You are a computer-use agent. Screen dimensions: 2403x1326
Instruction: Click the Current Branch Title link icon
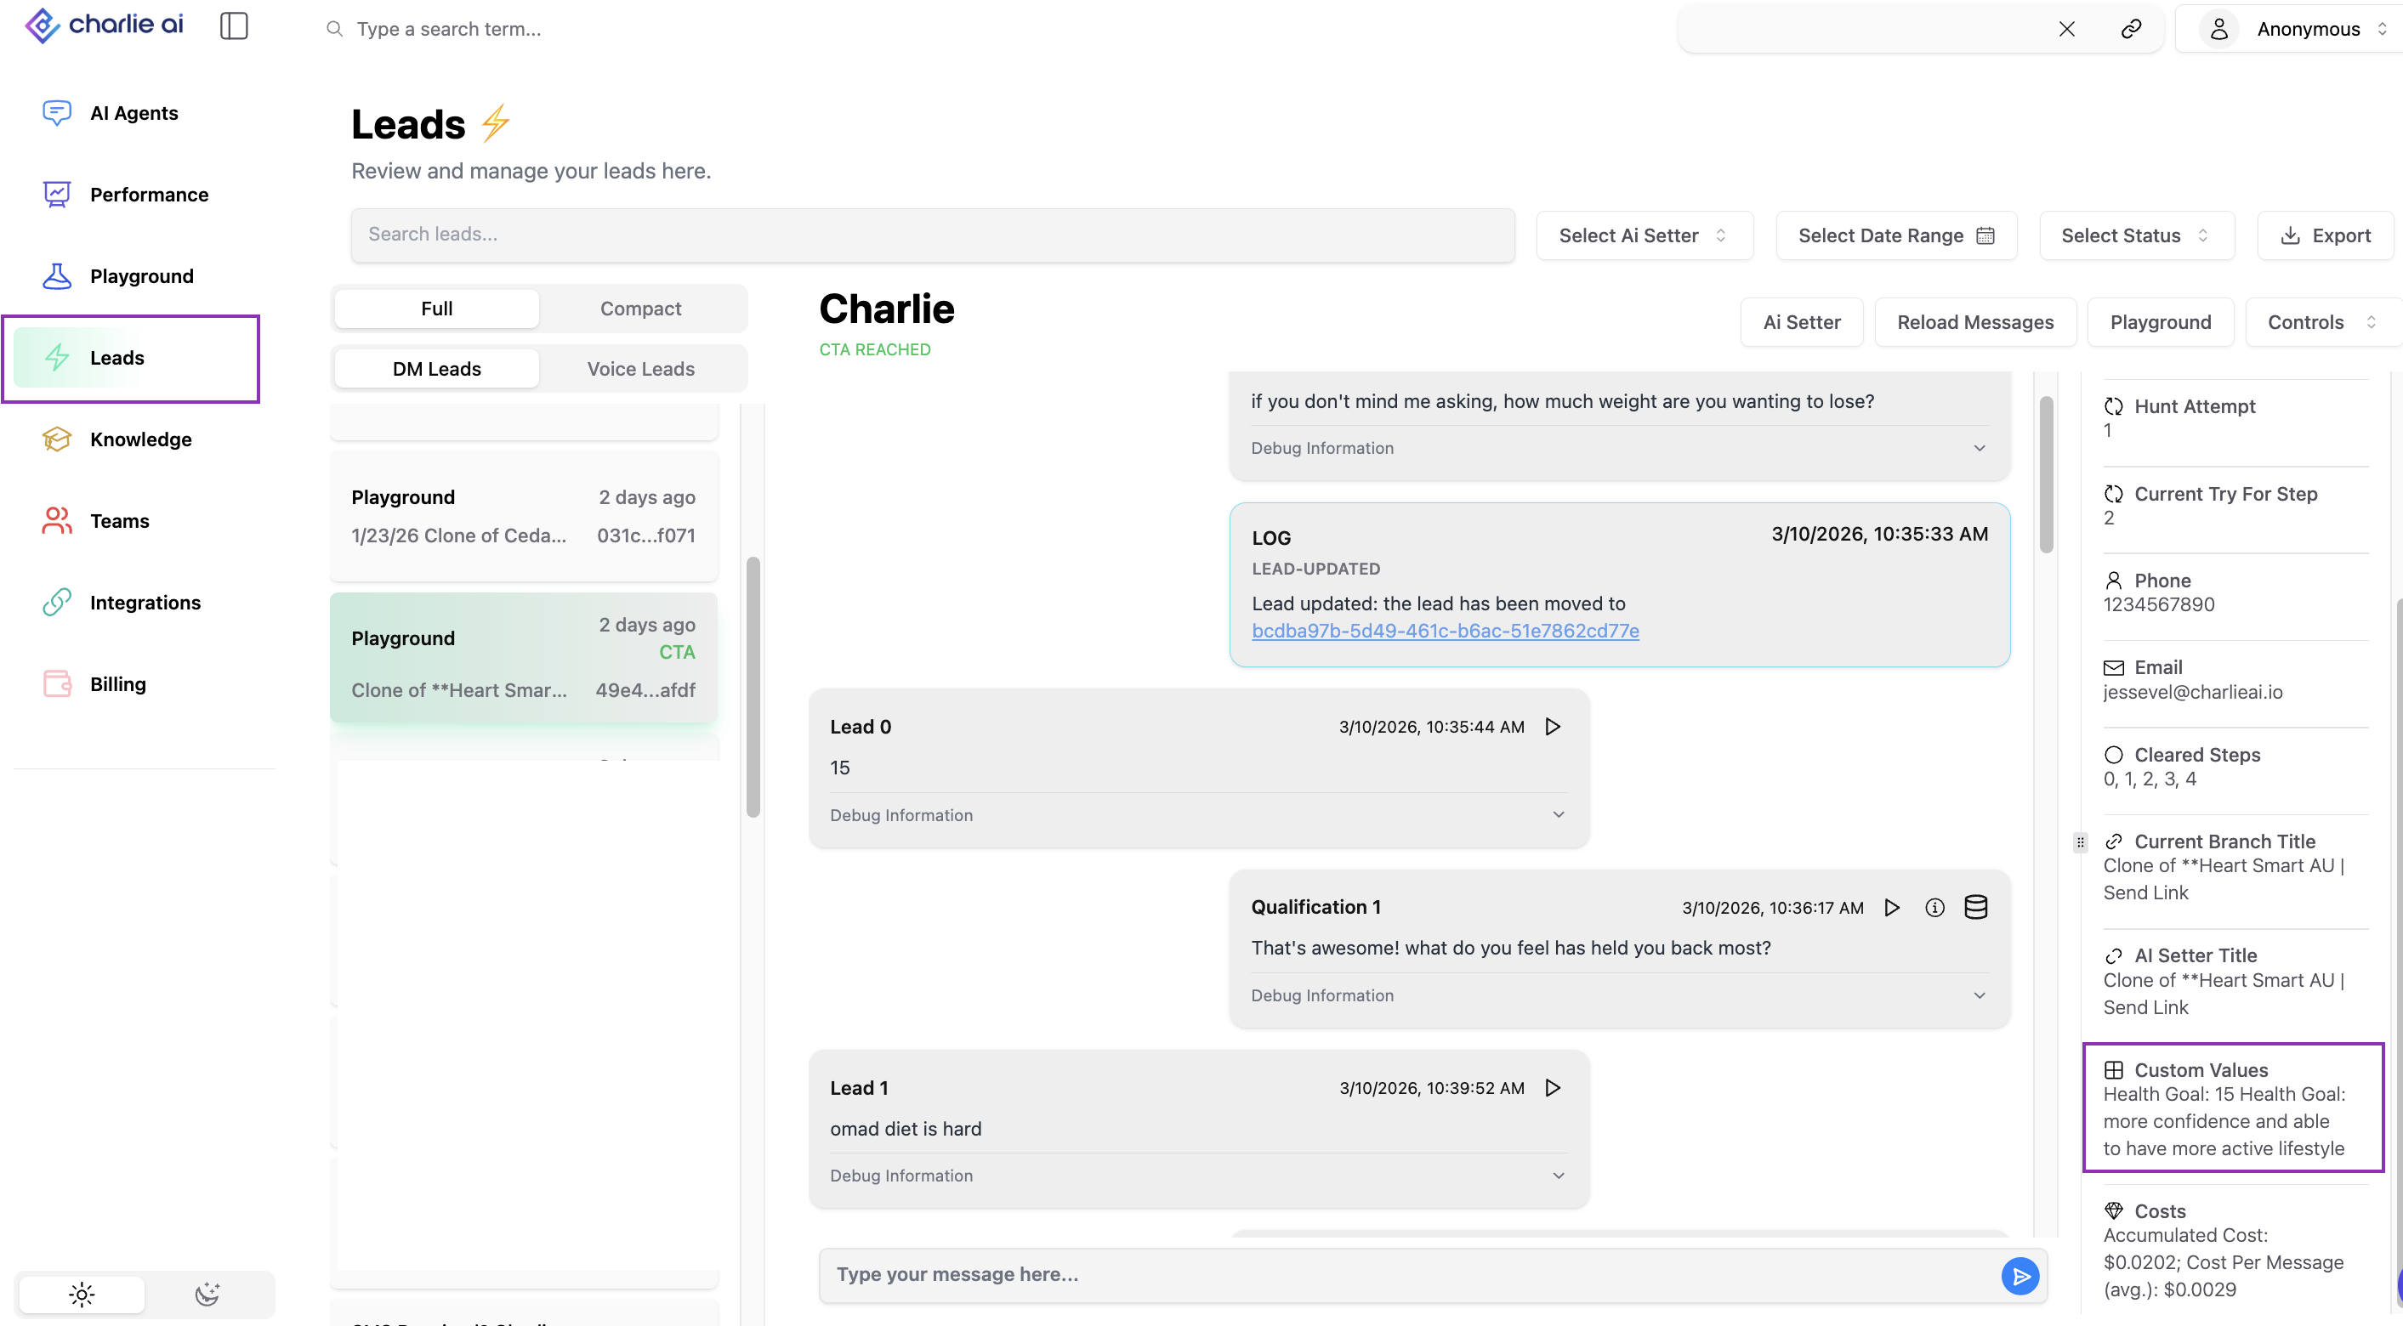point(2113,842)
